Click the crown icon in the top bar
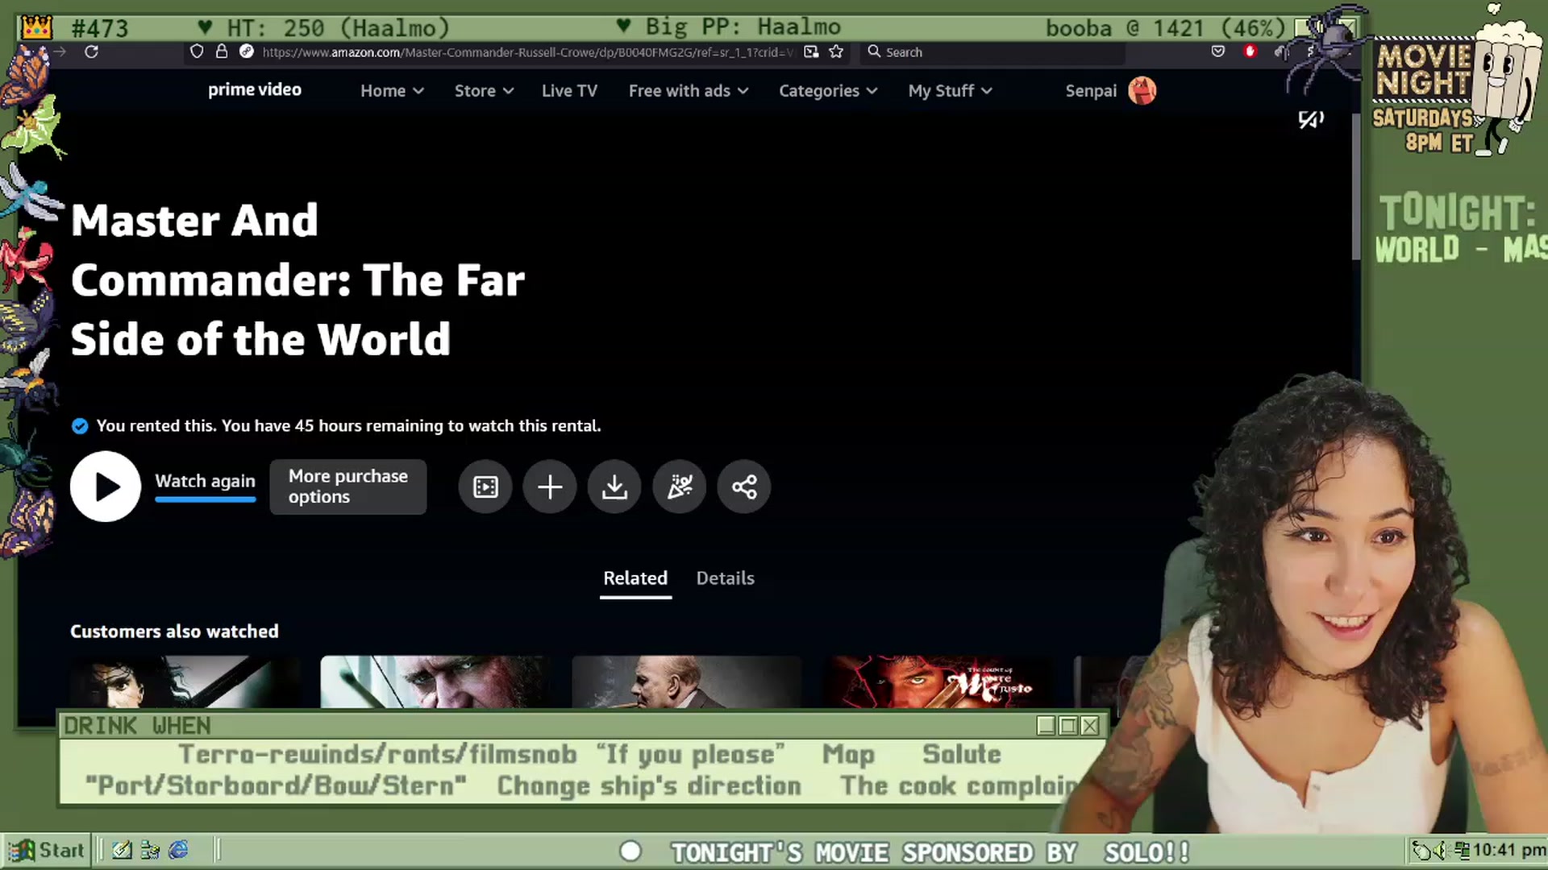The height and width of the screenshot is (870, 1548). pos(36,27)
